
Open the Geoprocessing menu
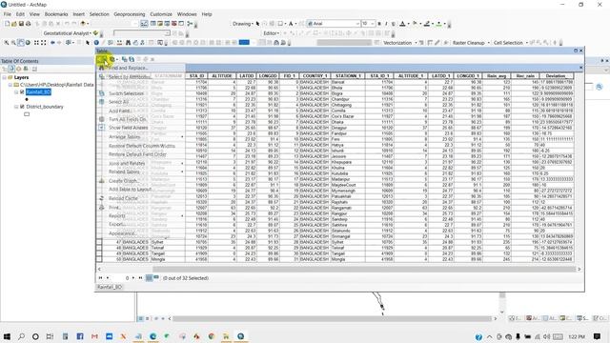(x=130, y=14)
